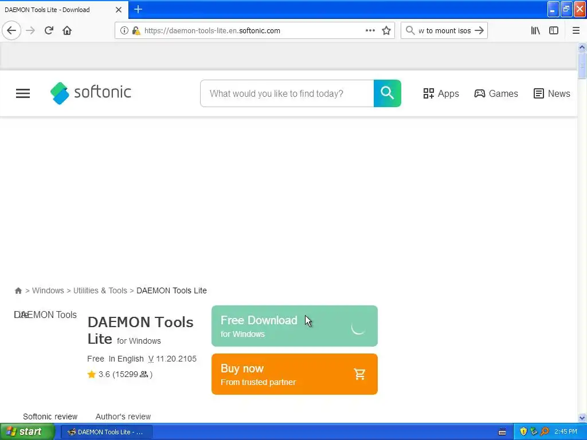Focus the Softonic 'What would you like to find today?' field
The width and height of the screenshot is (587, 440).
click(287, 93)
